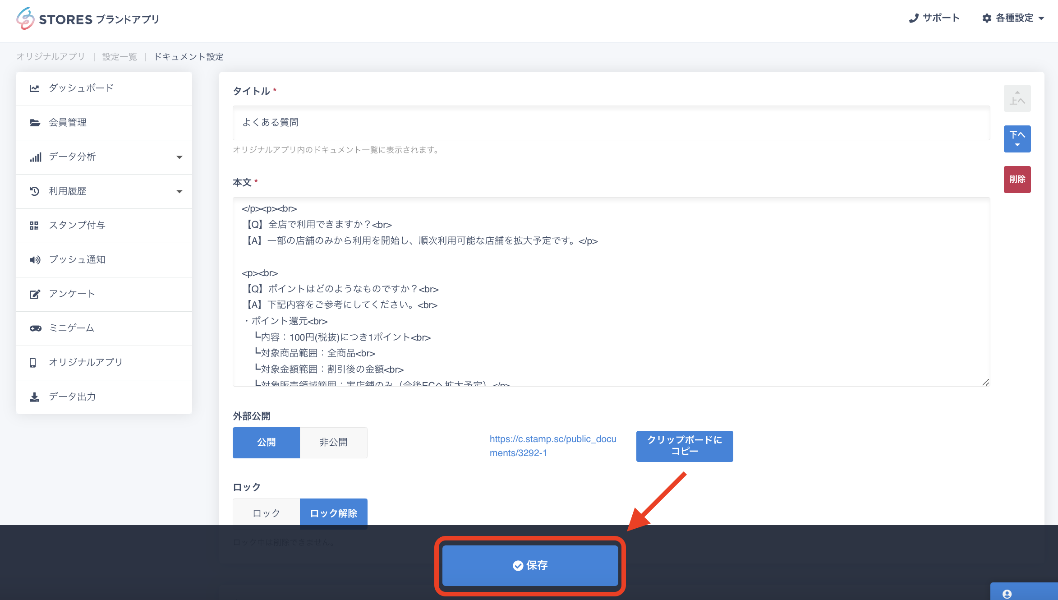
Task: Switch 外部公開 to 非公開
Action: point(333,443)
